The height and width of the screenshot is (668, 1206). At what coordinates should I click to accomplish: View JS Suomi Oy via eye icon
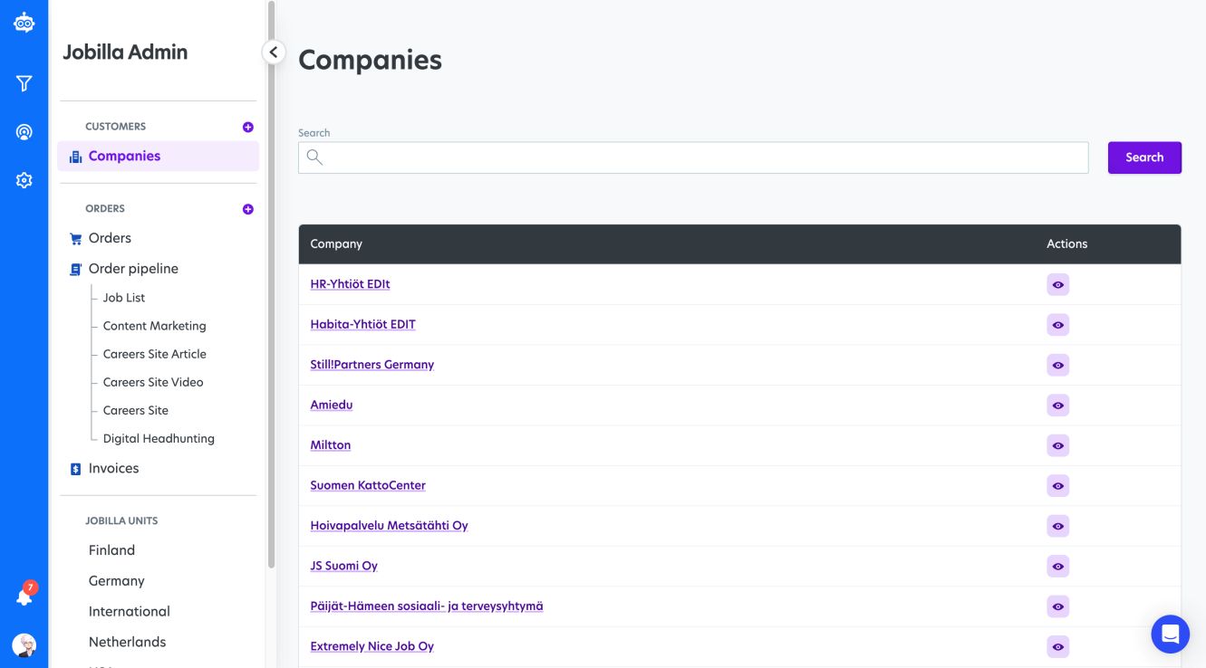click(x=1057, y=567)
